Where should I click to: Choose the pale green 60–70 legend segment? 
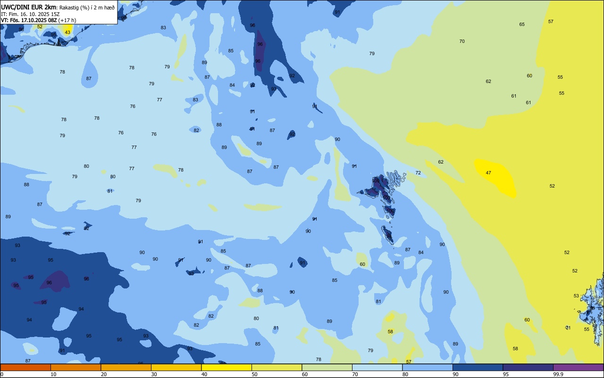[327, 367]
